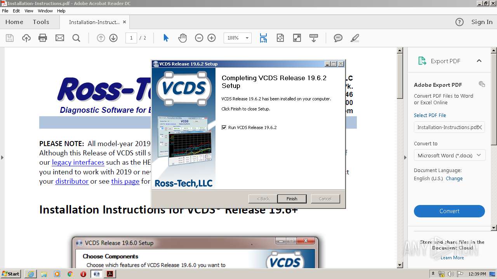Open Acrobat Help question mark icon
Viewport: 497px width, 279px height.
click(459, 22)
